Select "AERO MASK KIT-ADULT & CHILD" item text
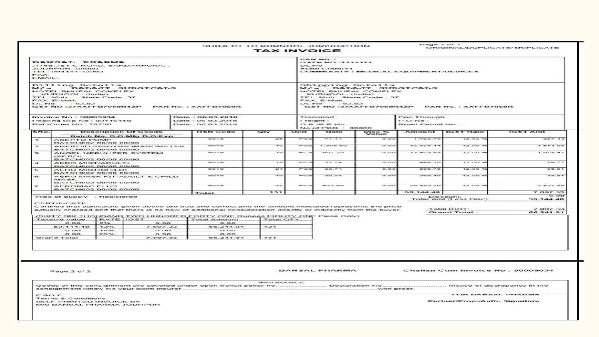The width and height of the screenshot is (599, 337). point(116,176)
